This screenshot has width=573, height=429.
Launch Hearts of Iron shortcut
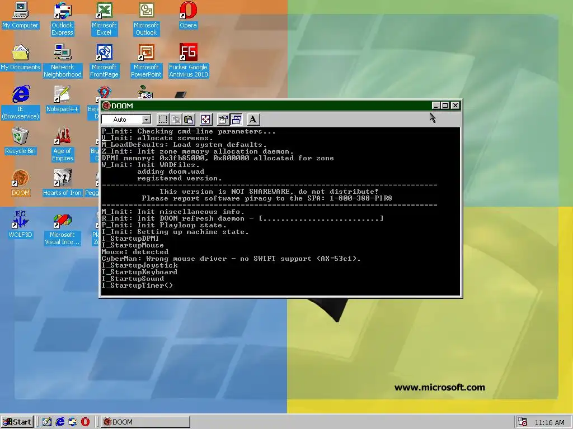[x=62, y=183]
